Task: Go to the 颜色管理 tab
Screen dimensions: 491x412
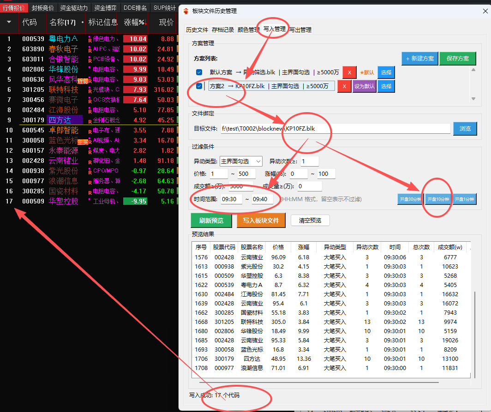Action: click(248, 30)
